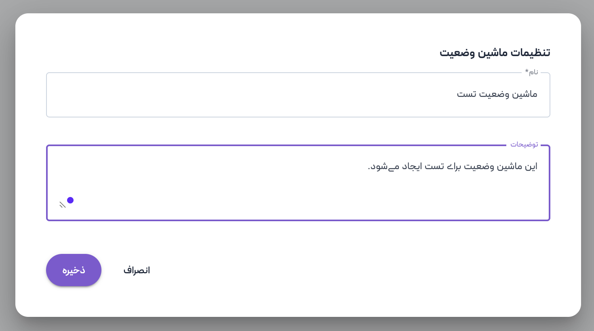Grab the textarea resize handle icon

[x=62, y=205]
